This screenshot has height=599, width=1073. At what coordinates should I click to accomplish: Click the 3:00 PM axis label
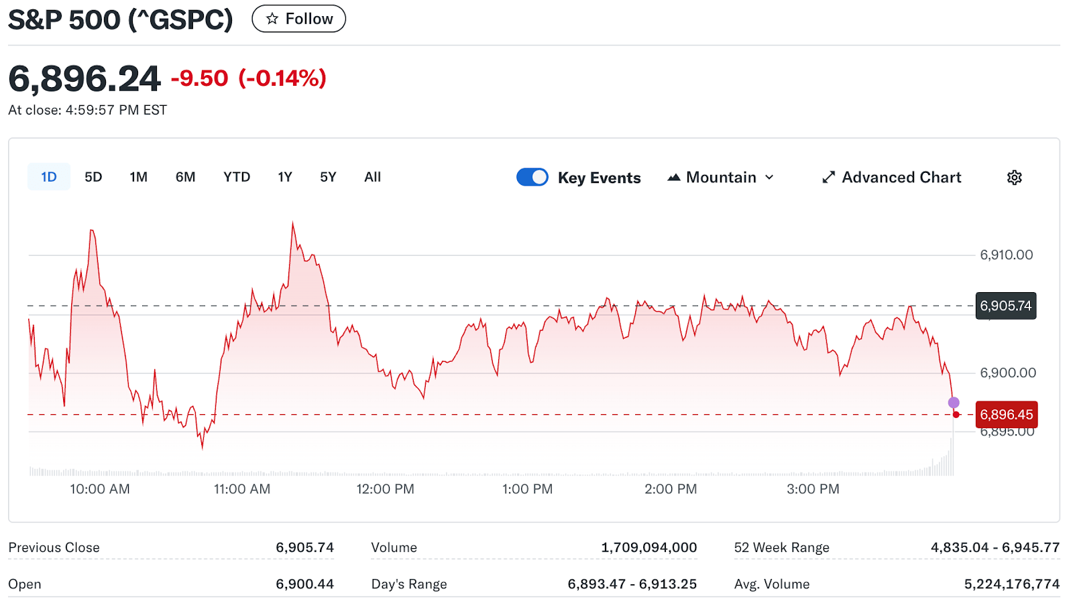(813, 489)
